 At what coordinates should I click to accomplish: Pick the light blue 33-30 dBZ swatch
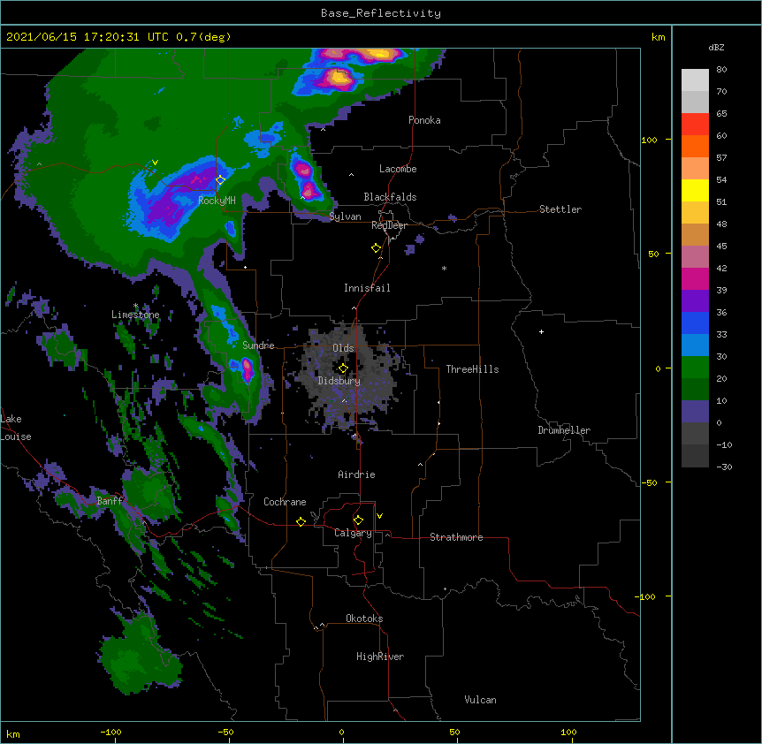695,345
